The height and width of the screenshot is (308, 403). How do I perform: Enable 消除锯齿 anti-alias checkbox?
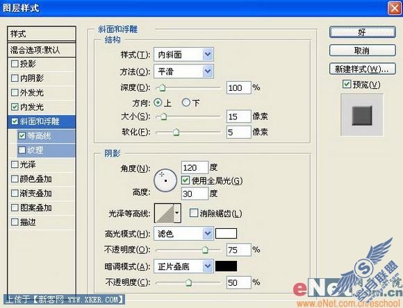194,213
